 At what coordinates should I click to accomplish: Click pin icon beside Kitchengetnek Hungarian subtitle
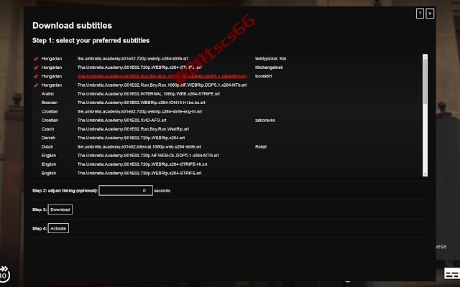[36, 67]
